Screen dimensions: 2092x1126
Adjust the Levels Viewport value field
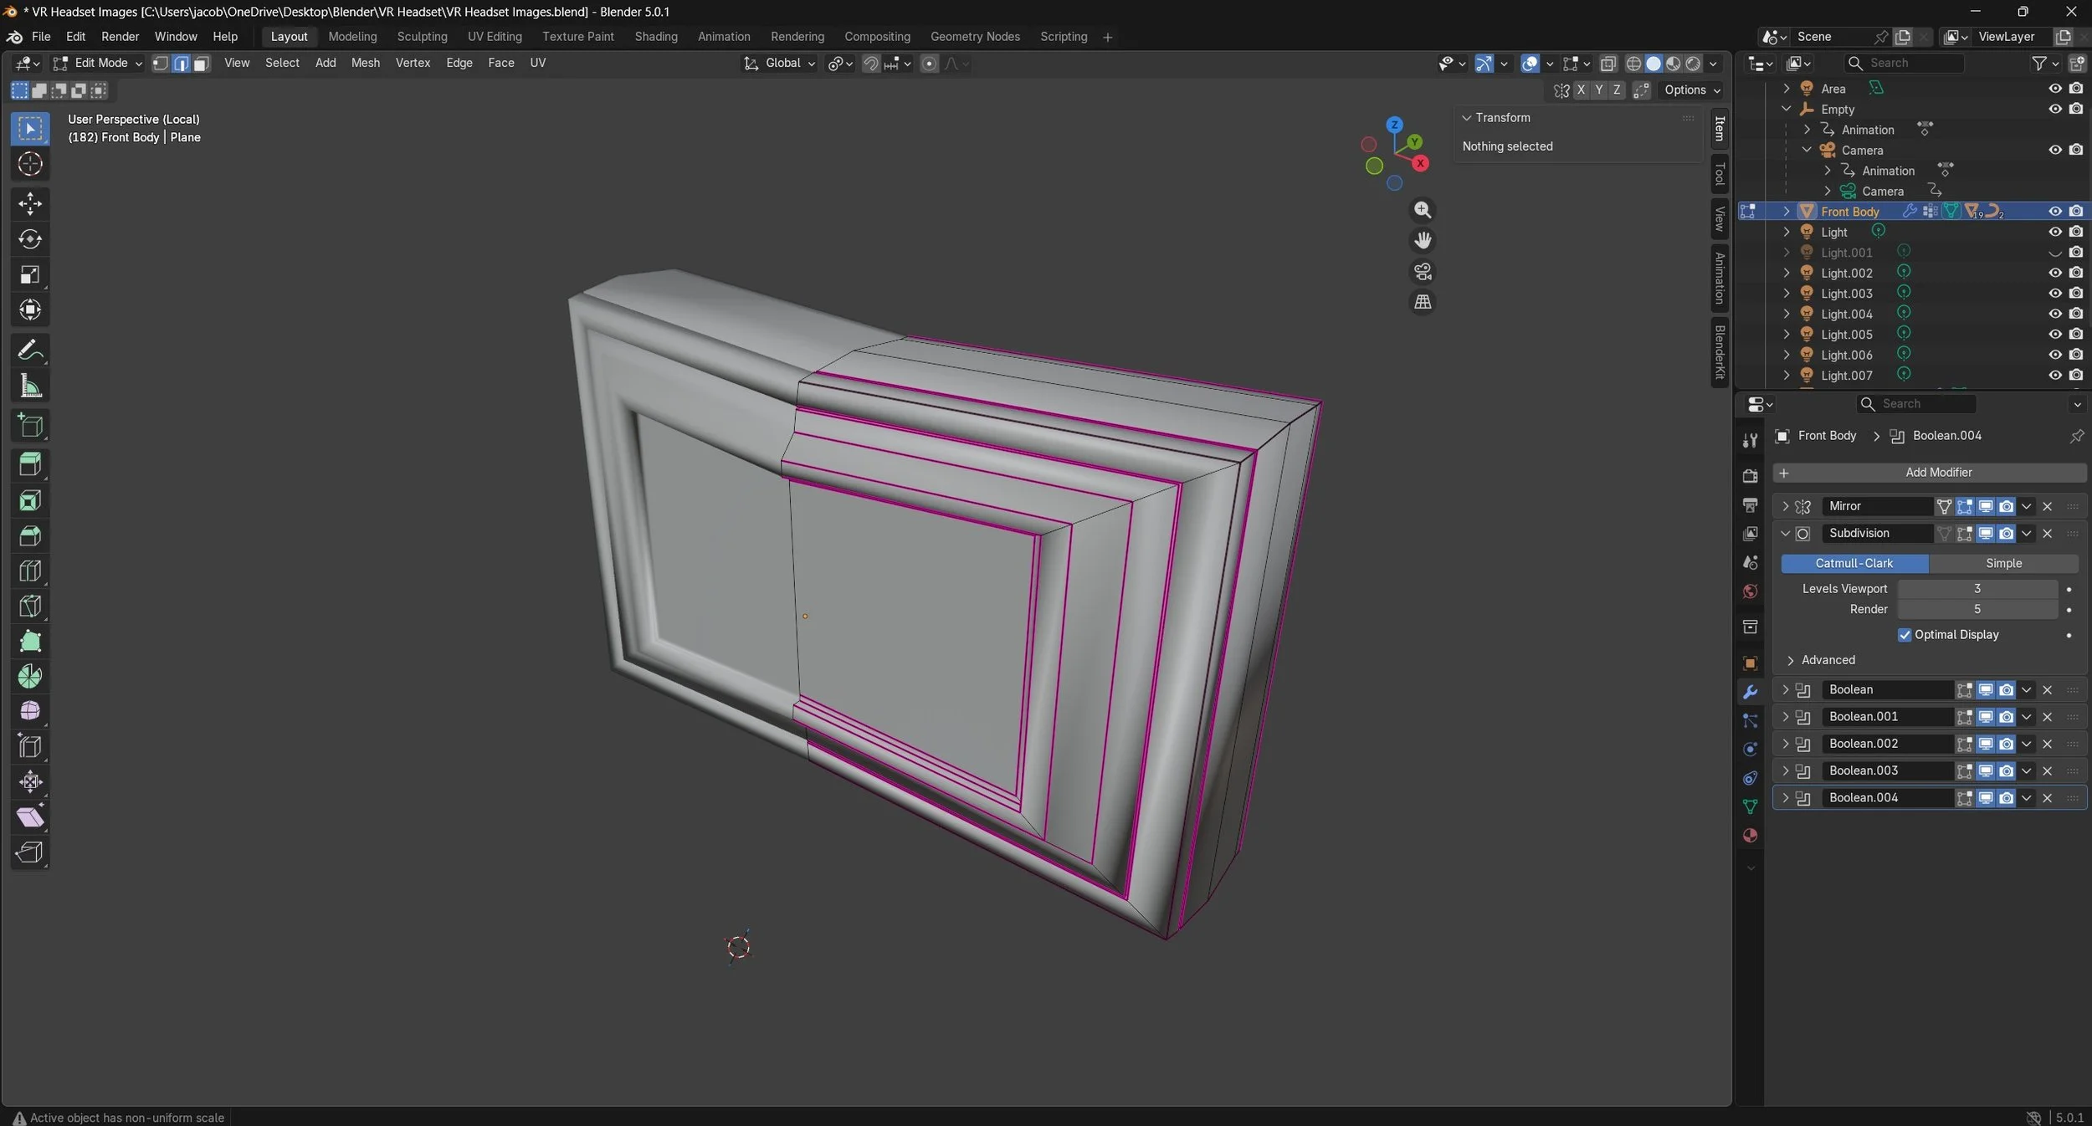click(1977, 589)
